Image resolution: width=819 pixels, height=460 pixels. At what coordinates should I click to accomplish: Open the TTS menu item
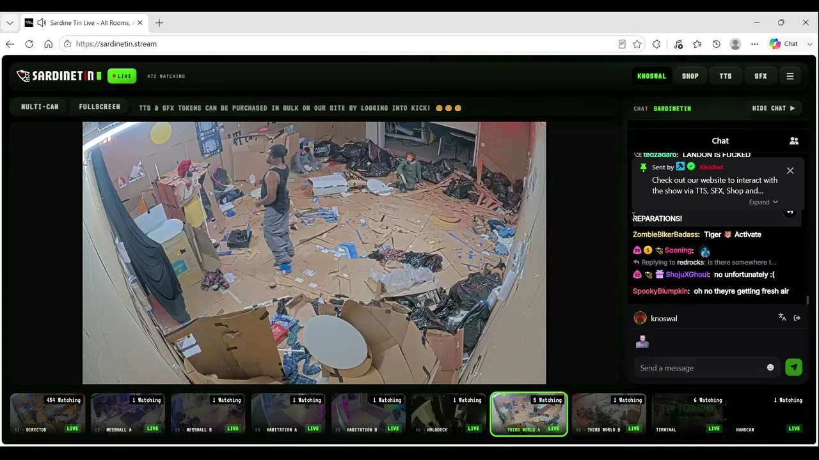(x=726, y=76)
